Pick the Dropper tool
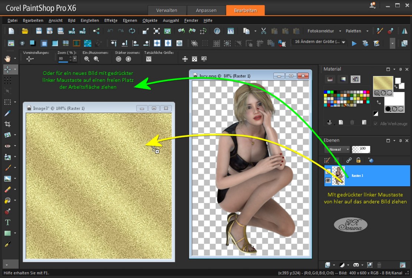412x278 pixels. pyautogui.click(x=8, y=113)
